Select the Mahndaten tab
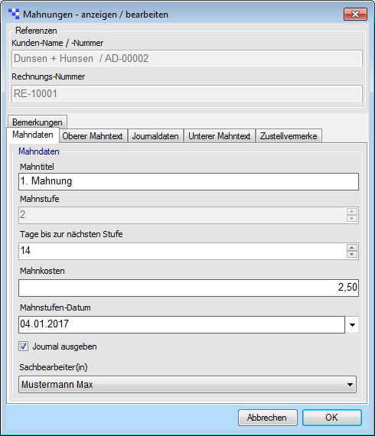The height and width of the screenshot is (436, 375). [x=33, y=135]
